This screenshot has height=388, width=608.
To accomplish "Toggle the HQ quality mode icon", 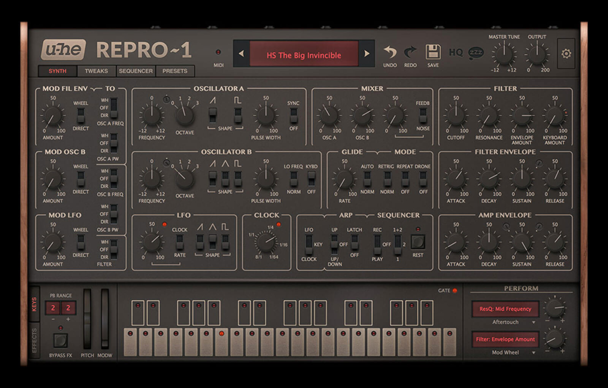I will (456, 52).
